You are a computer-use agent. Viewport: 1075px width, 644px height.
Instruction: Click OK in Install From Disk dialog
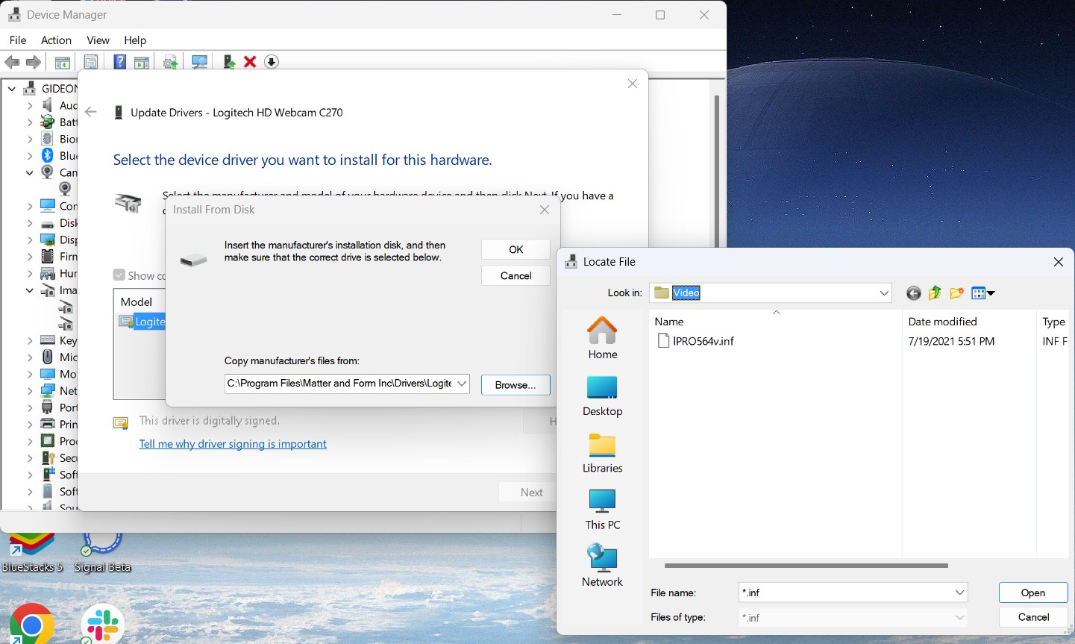(515, 249)
